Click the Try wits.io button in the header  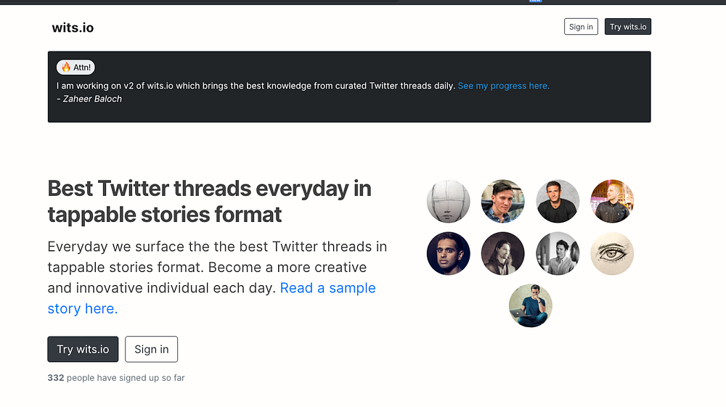(x=628, y=27)
